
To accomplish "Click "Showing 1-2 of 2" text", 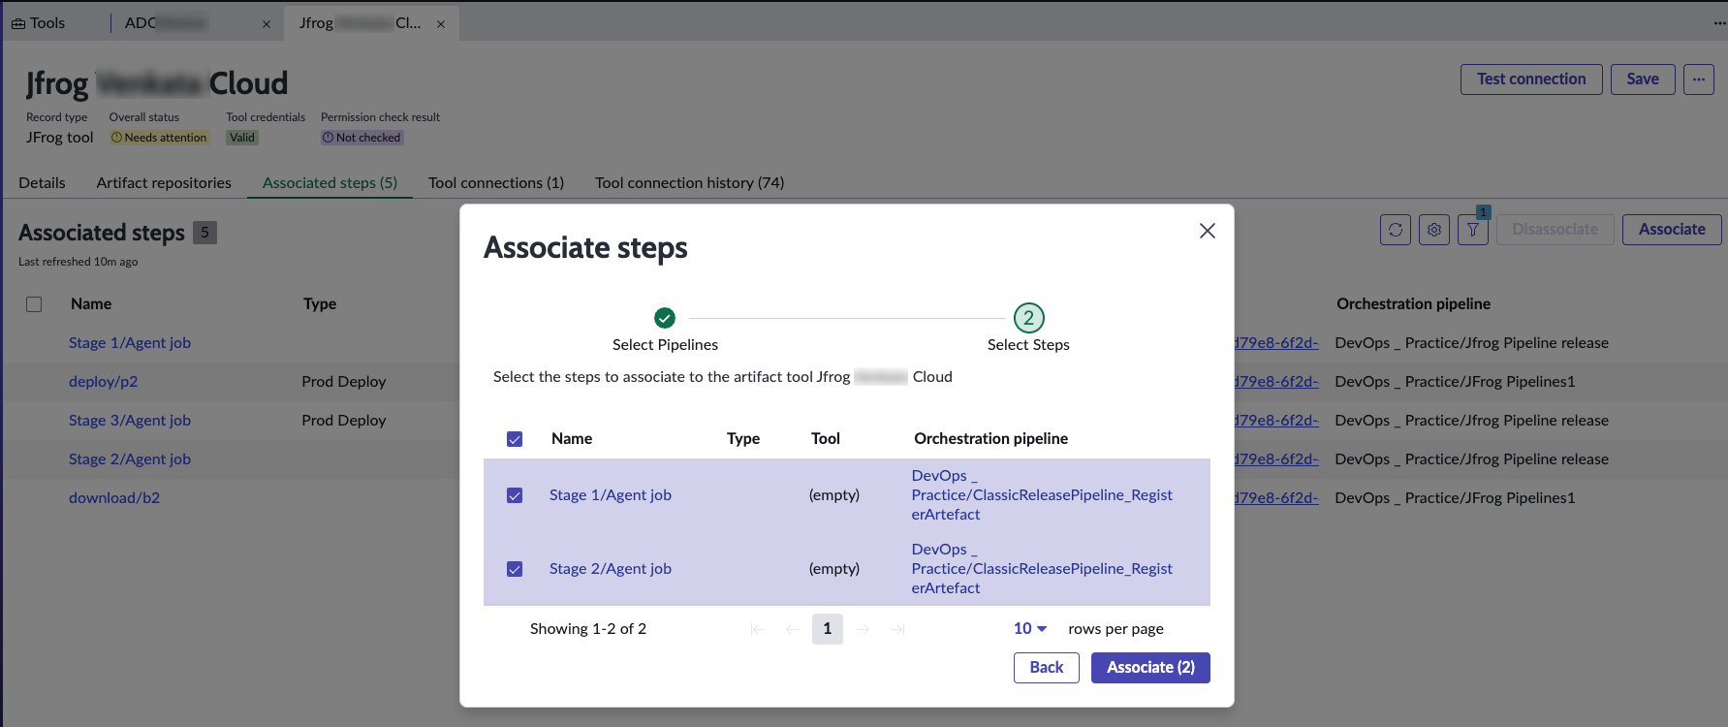I will click(x=588, y=629).
